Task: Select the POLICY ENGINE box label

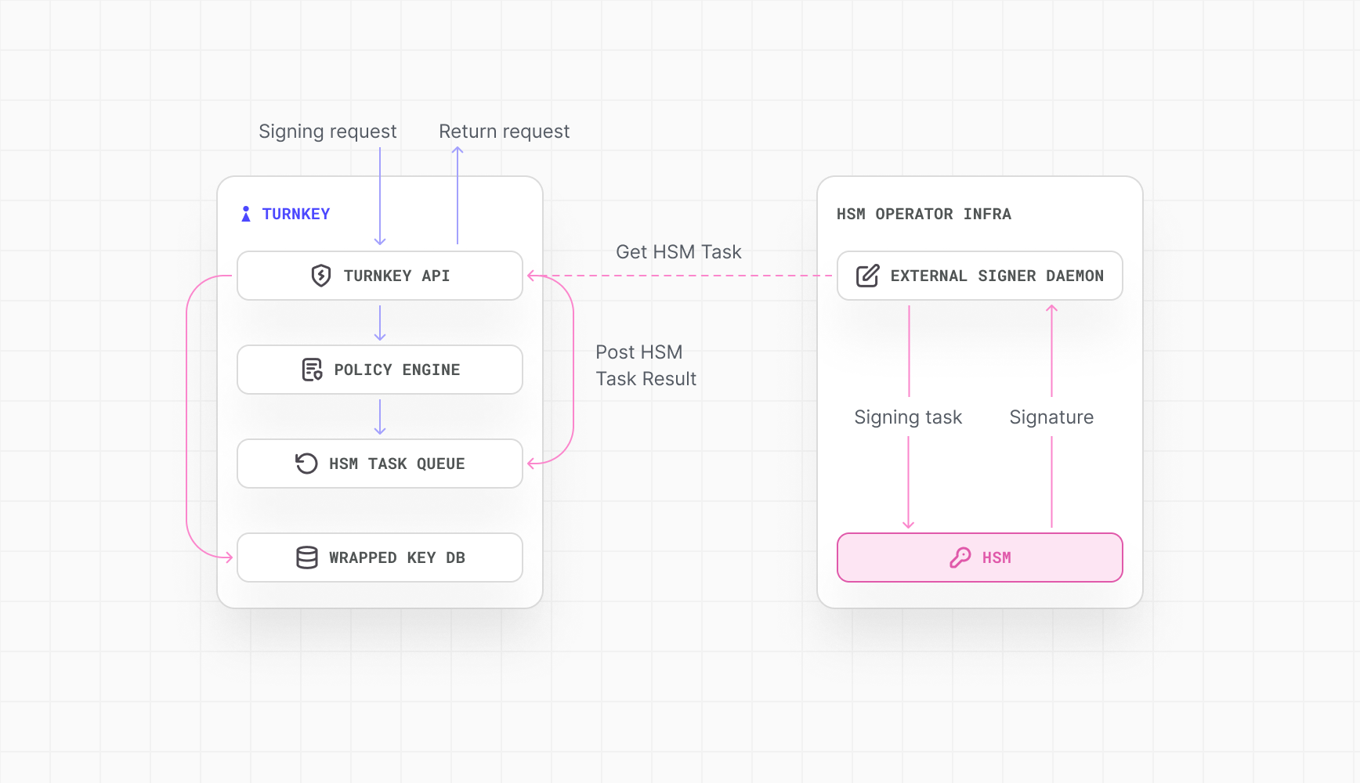Action: tap(397, 370)
